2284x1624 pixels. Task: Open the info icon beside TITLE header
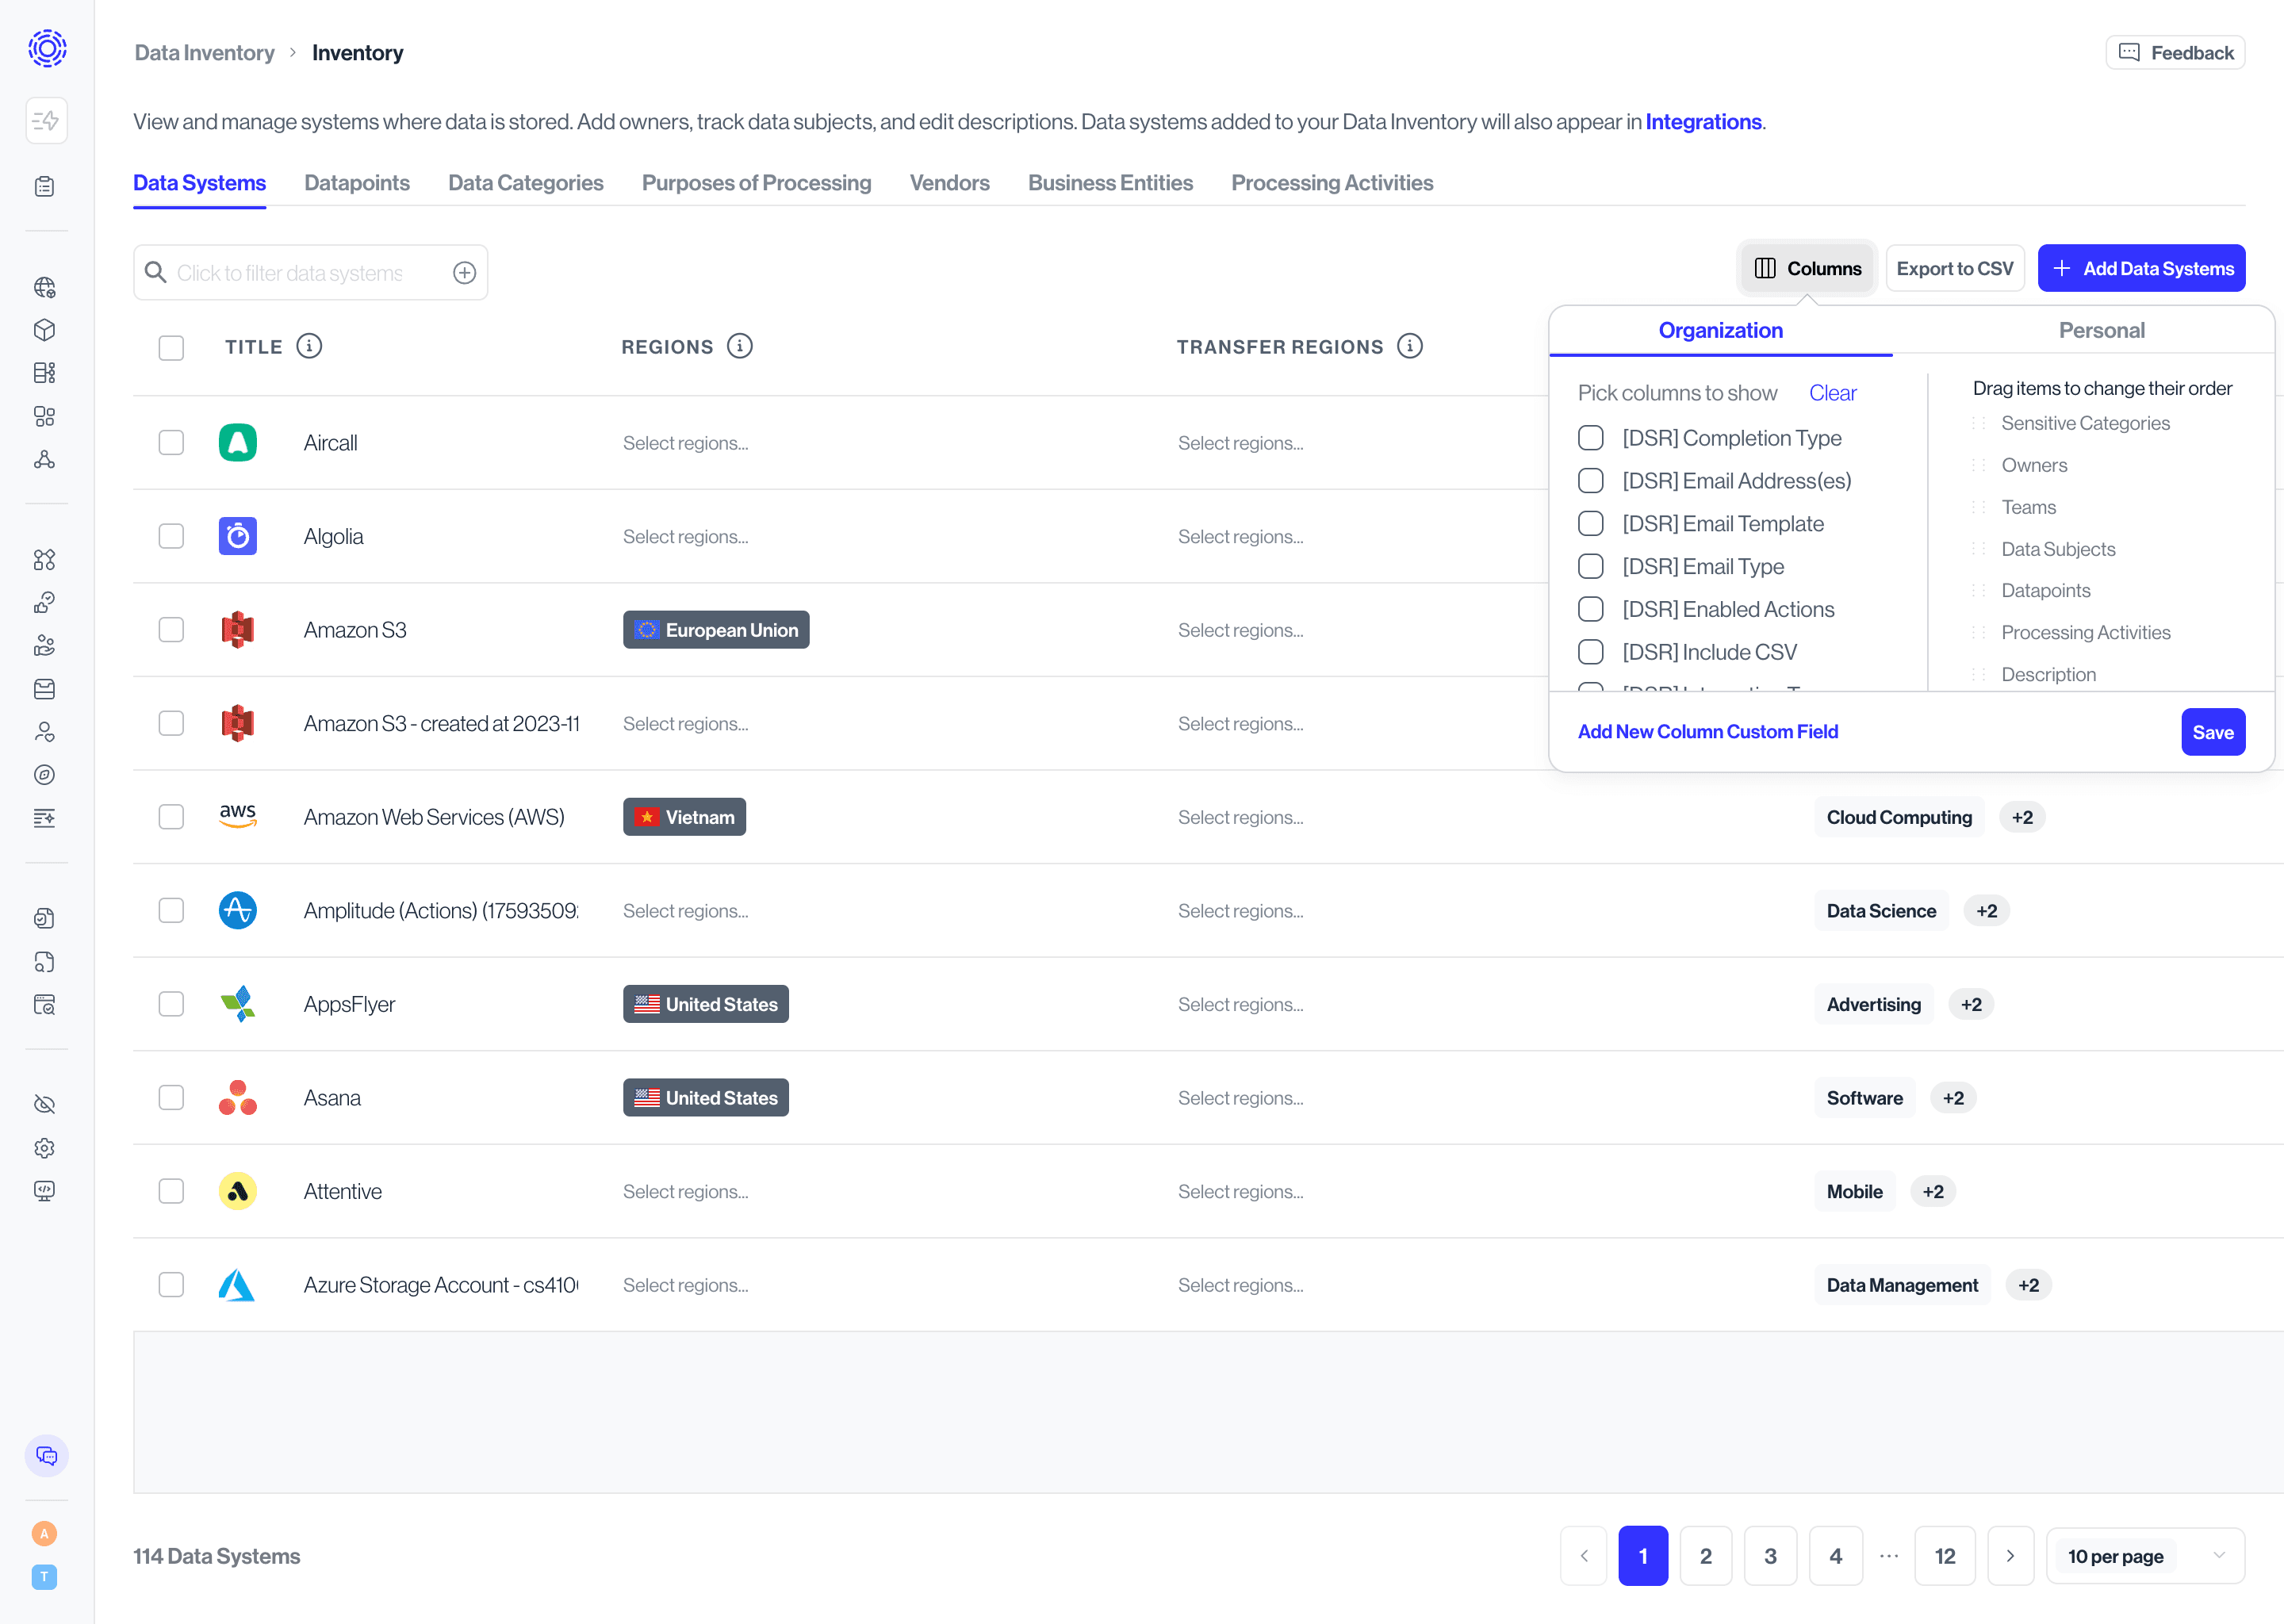[x=309, y=346]
